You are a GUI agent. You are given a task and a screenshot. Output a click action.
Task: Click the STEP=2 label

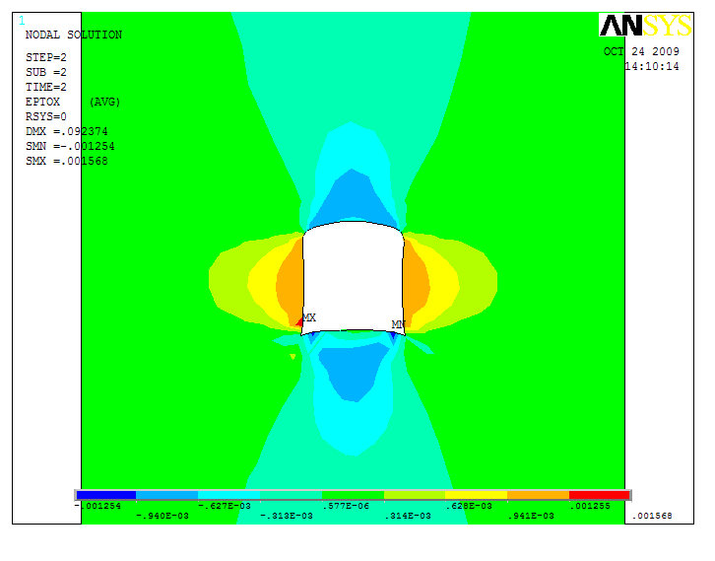point(46,57)
